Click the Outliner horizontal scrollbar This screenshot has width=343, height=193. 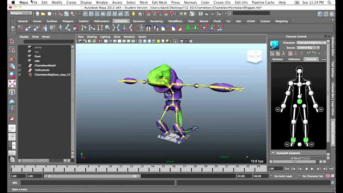[35, 161]
